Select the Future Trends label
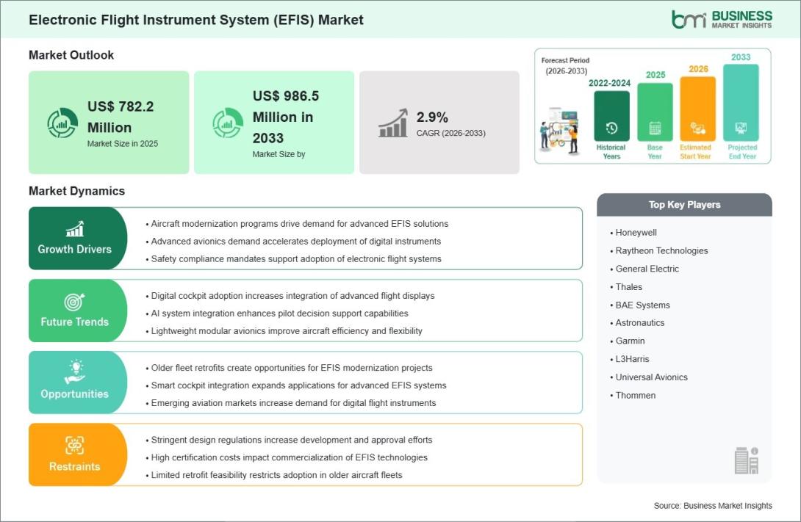The height and width of the screenshot is (522, 801). [x=74, y=322]
